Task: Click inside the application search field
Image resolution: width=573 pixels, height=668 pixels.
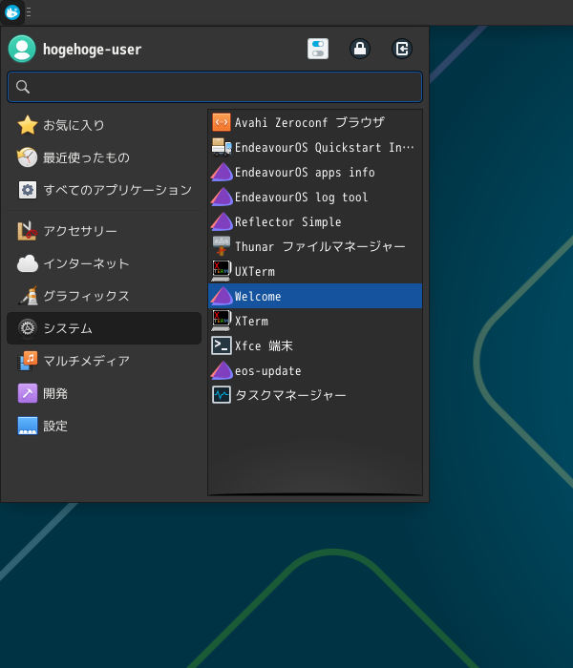Action: click(215, 87)
